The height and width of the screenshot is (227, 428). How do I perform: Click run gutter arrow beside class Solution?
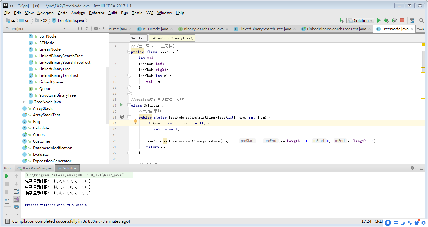coord(121,105)
